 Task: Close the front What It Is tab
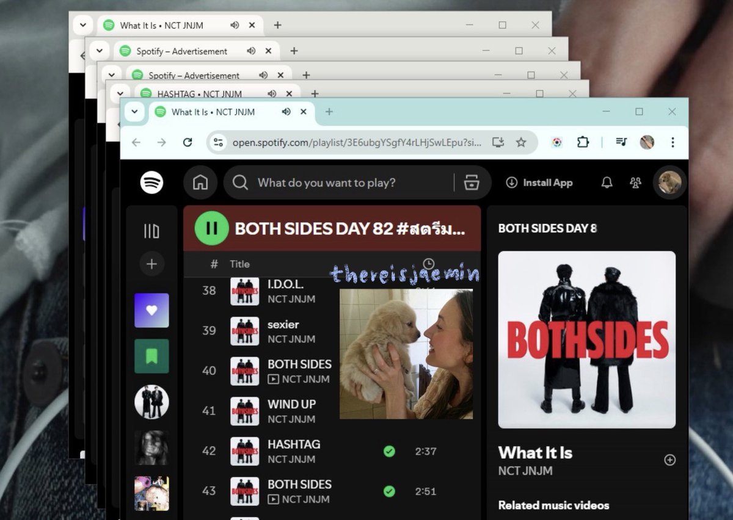[304, 112]
